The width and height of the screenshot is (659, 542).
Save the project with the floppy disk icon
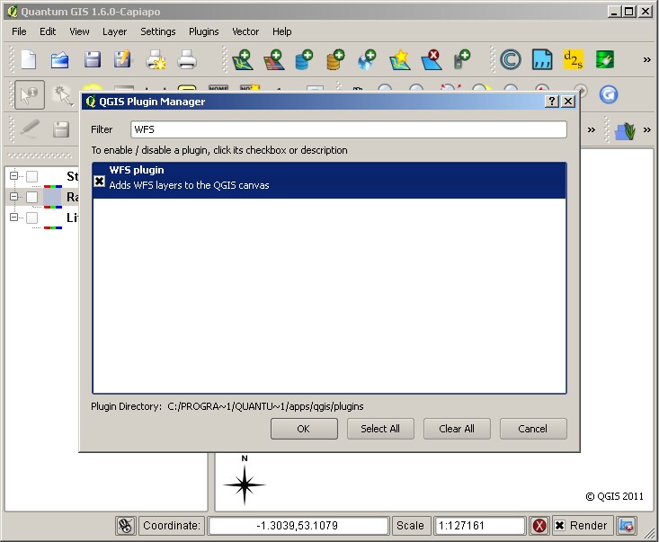coord(92,59)
